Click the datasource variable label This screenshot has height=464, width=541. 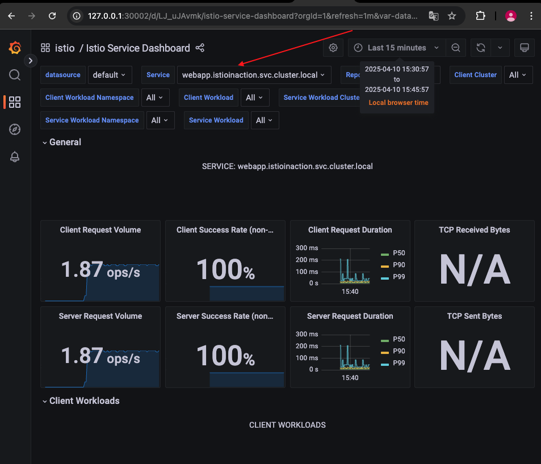[63, 75]
